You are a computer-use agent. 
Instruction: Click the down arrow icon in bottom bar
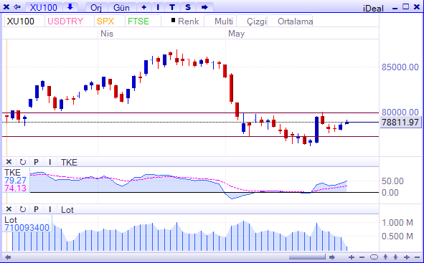tap(395, 257)
